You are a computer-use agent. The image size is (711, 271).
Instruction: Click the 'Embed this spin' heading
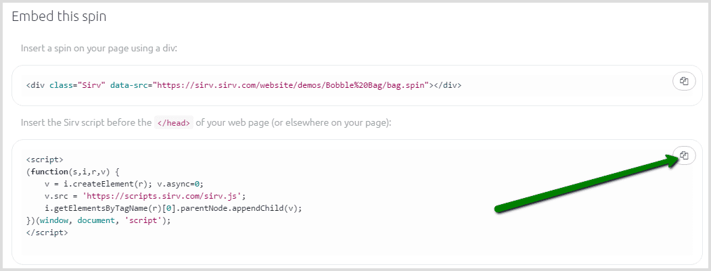point(59,17)
